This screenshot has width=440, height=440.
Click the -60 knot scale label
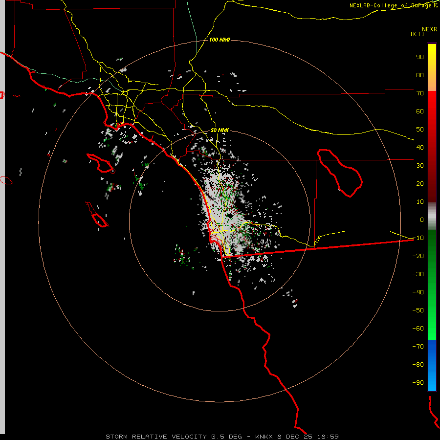[x=418, y=329]
